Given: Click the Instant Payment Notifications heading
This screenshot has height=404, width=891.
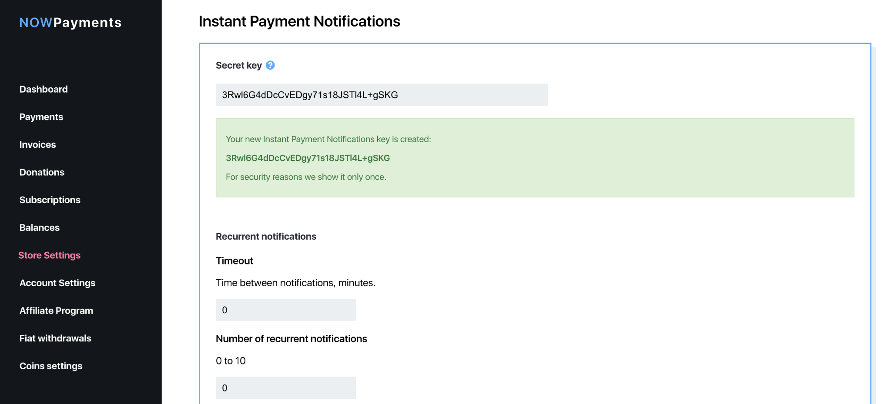Looking at the screenshot, I should point(299,21).
